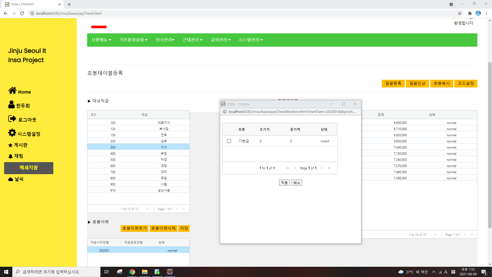
Task: Click the Windows Start button
Action: coord(6,272)
